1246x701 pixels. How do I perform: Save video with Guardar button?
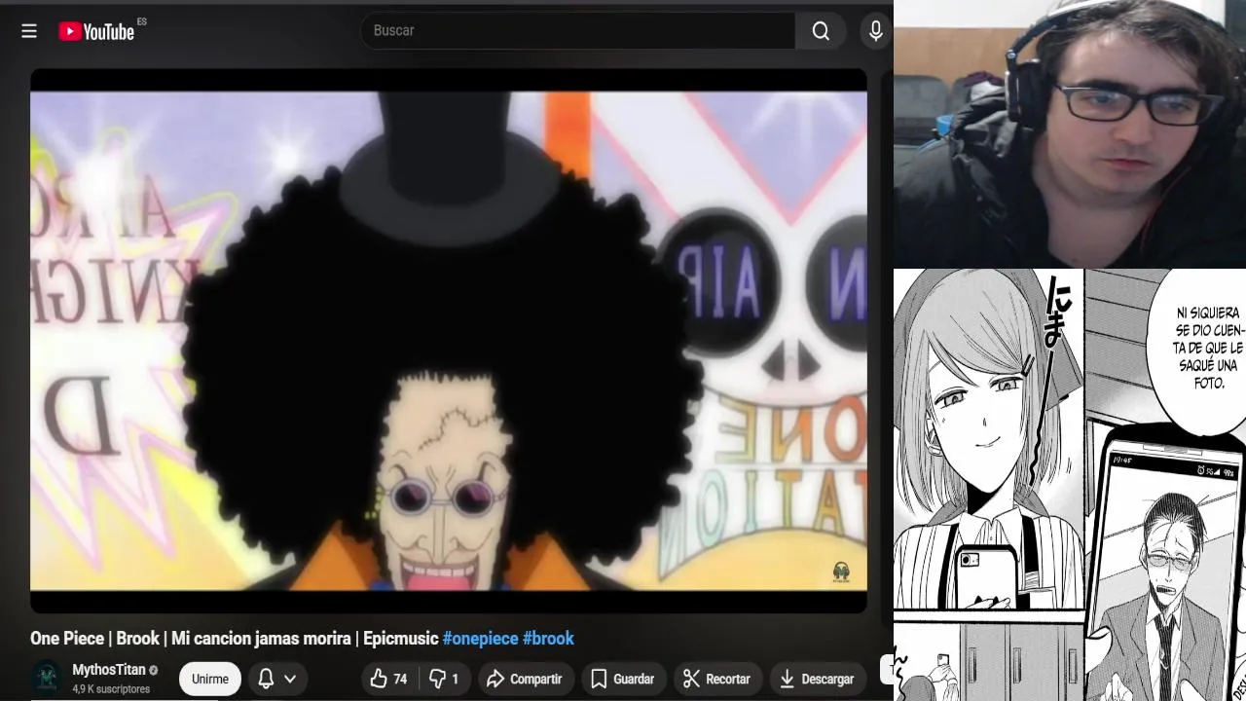pyautogui.click(x=623, y=679)
